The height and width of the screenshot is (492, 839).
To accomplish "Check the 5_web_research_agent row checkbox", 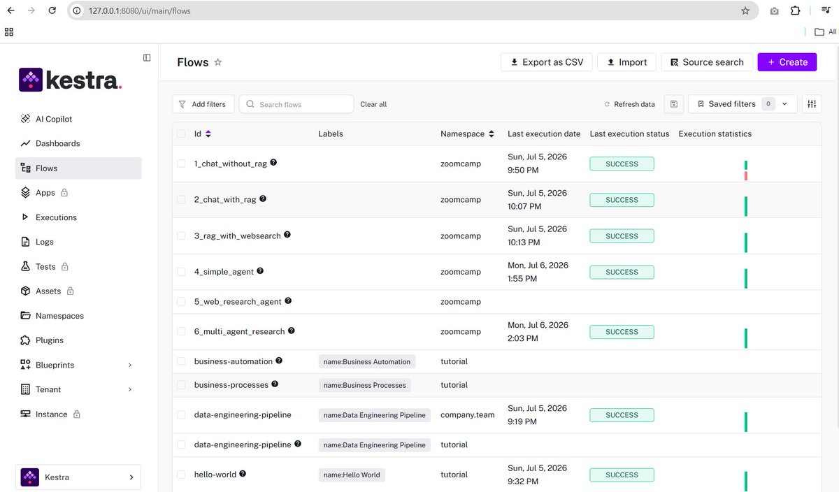I will pos(181,302).
